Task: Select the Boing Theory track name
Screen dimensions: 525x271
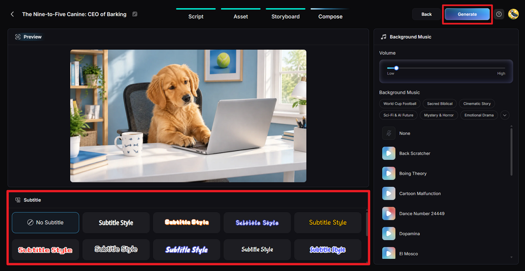Action: pyautogui.click(x=413, y=173)
